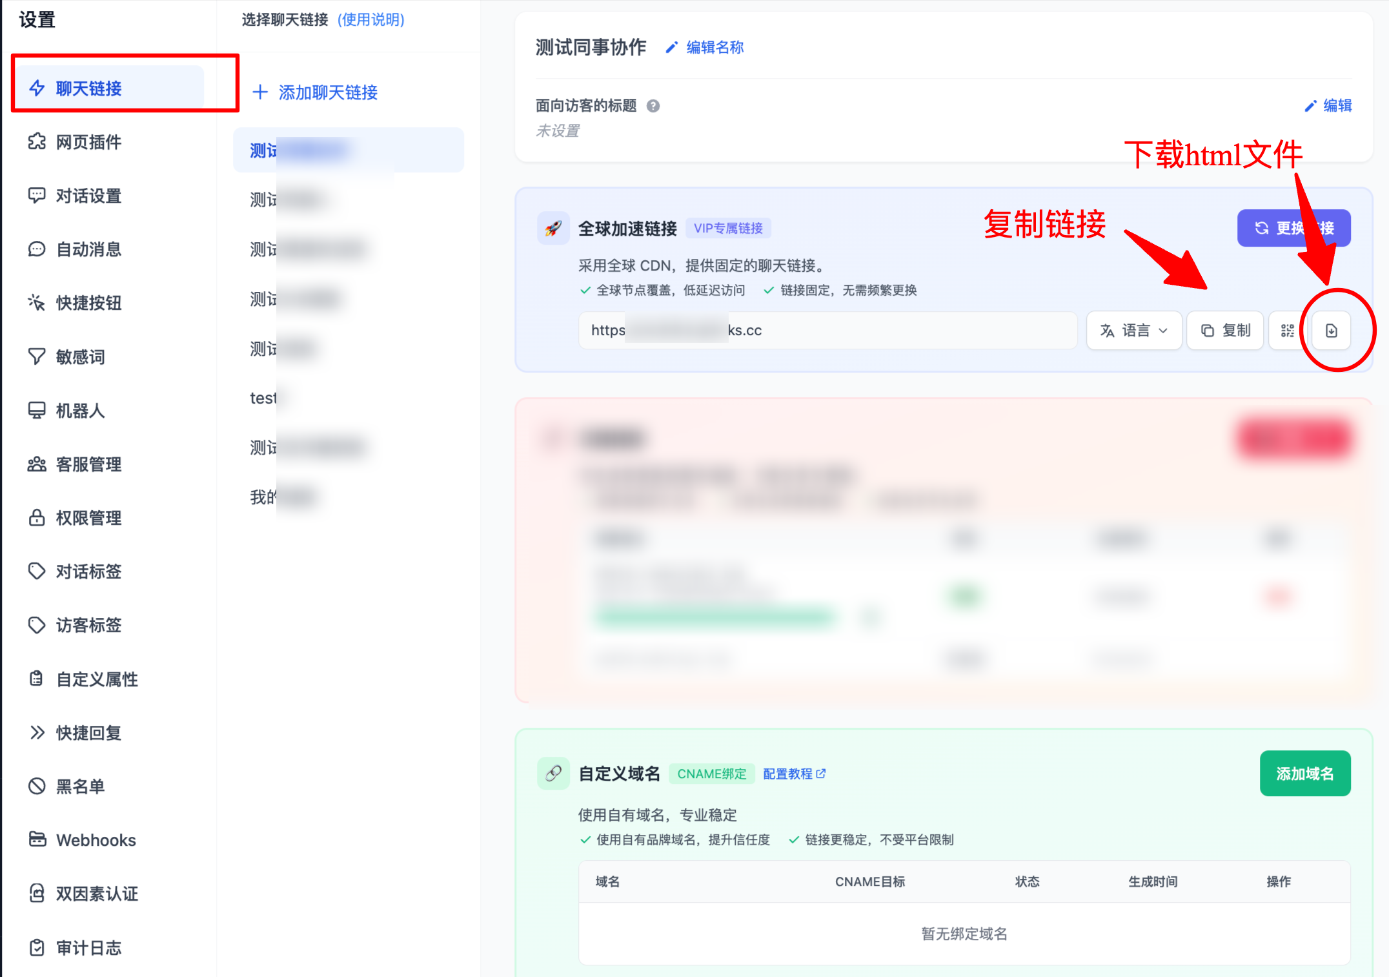1389x977 pixels.
Task: Click the CNAME目标 column header
Action: pos(870,881)
